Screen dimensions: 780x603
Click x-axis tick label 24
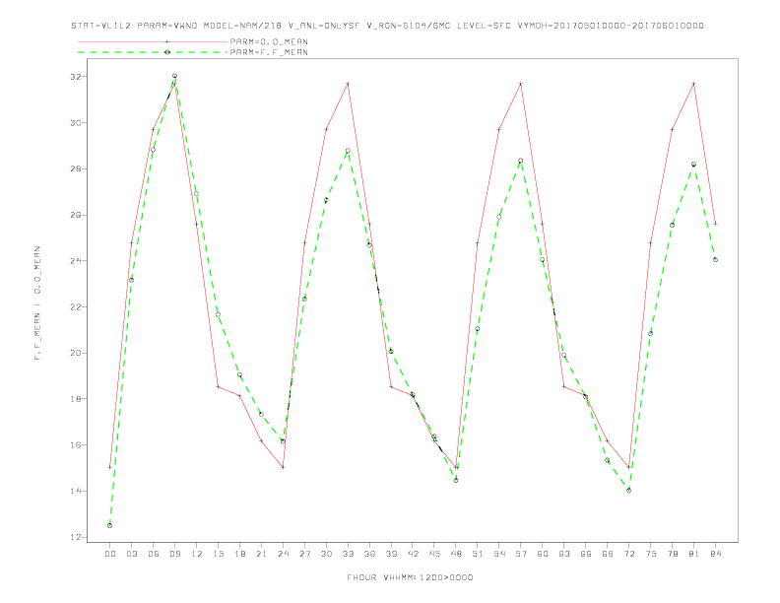pos(283,554)
